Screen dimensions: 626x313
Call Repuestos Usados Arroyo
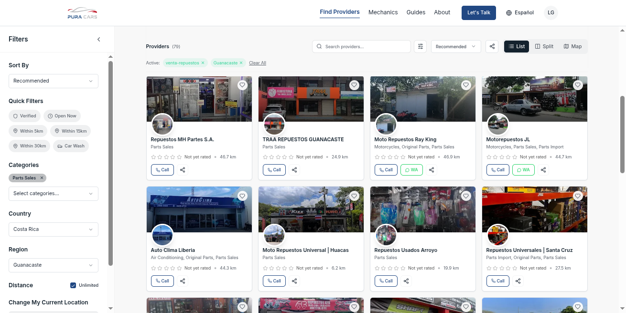pos(386,281)
